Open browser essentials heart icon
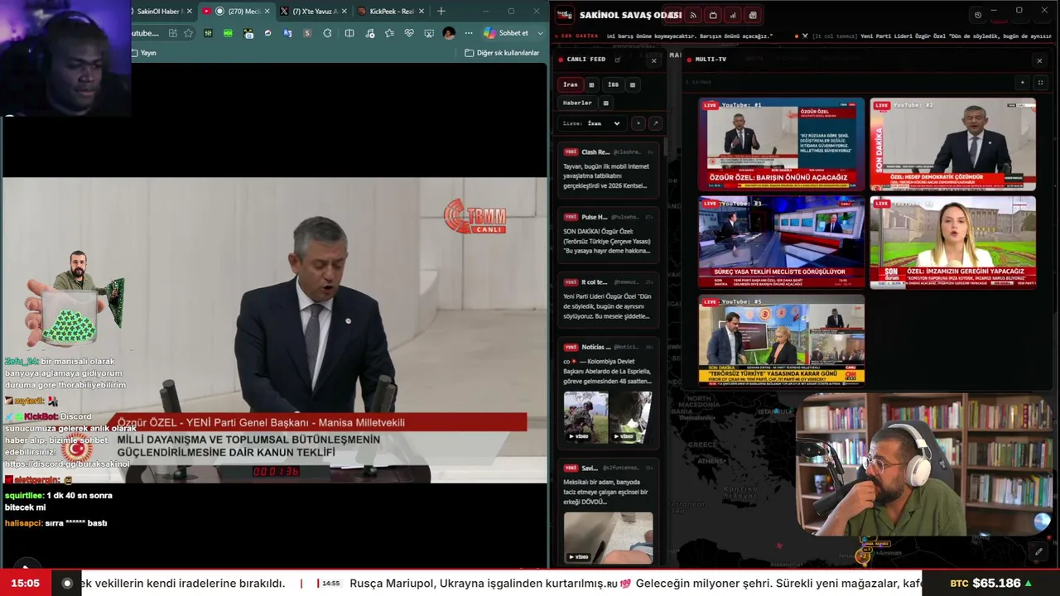This screenshot has height=596, width=1060. 409,33
